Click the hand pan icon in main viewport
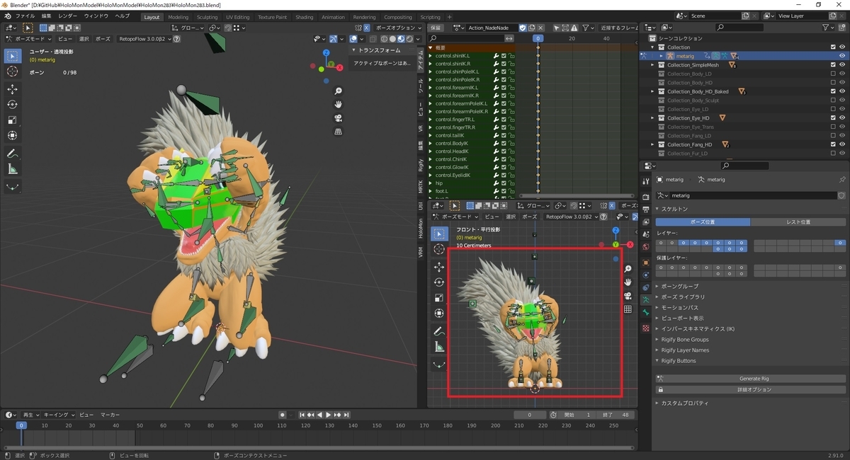 tap(339, 105)
